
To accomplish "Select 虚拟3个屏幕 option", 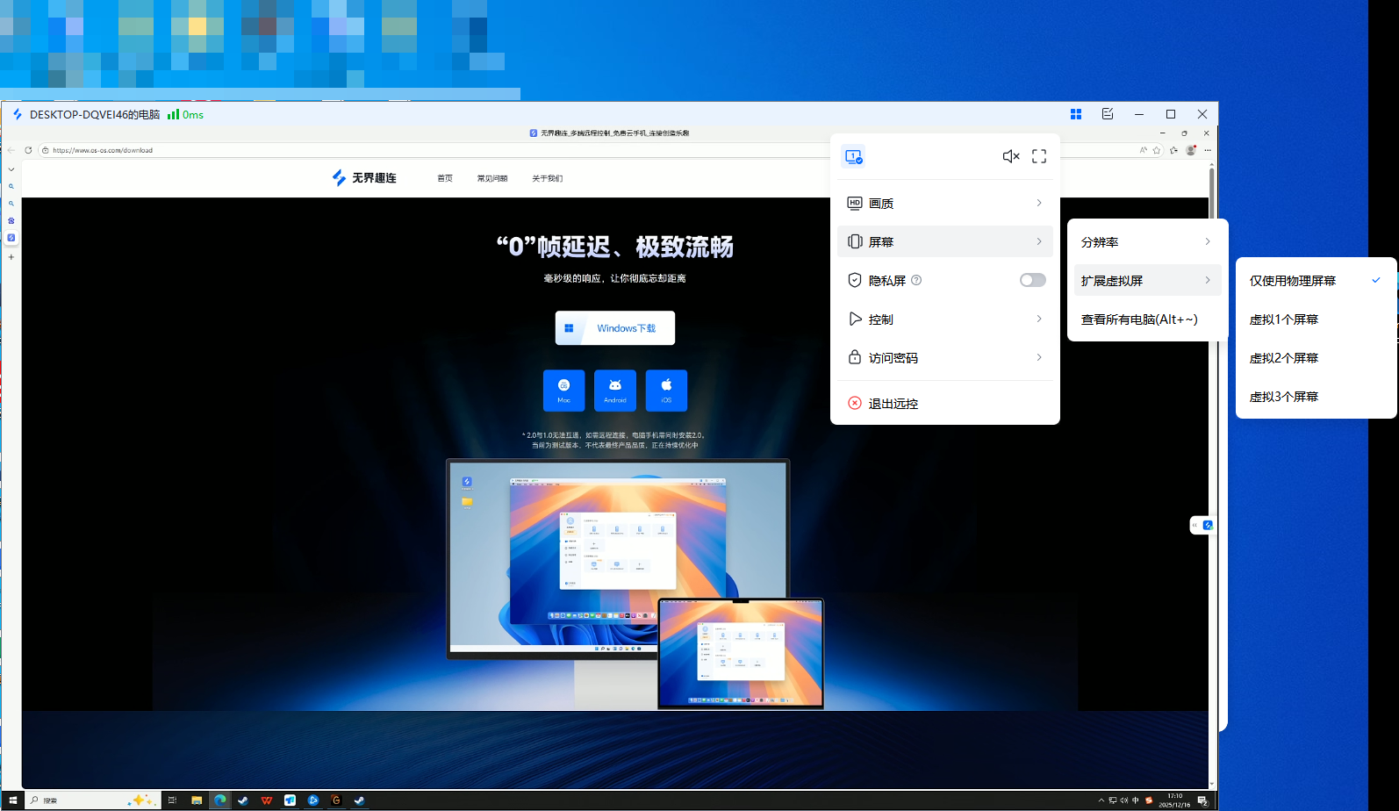I will pyautogui.click(x=1316, y=397).
